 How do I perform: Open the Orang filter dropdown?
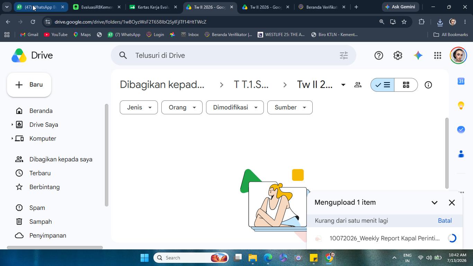pyautogui.click(x=182, y=107)
